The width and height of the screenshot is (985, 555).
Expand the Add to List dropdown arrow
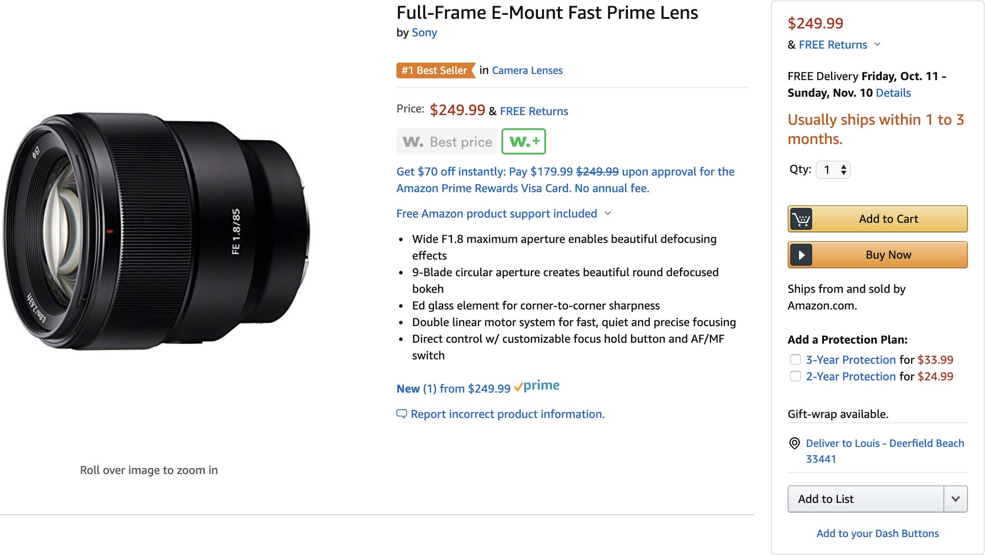pyautogui.click(x=956, y=499)
